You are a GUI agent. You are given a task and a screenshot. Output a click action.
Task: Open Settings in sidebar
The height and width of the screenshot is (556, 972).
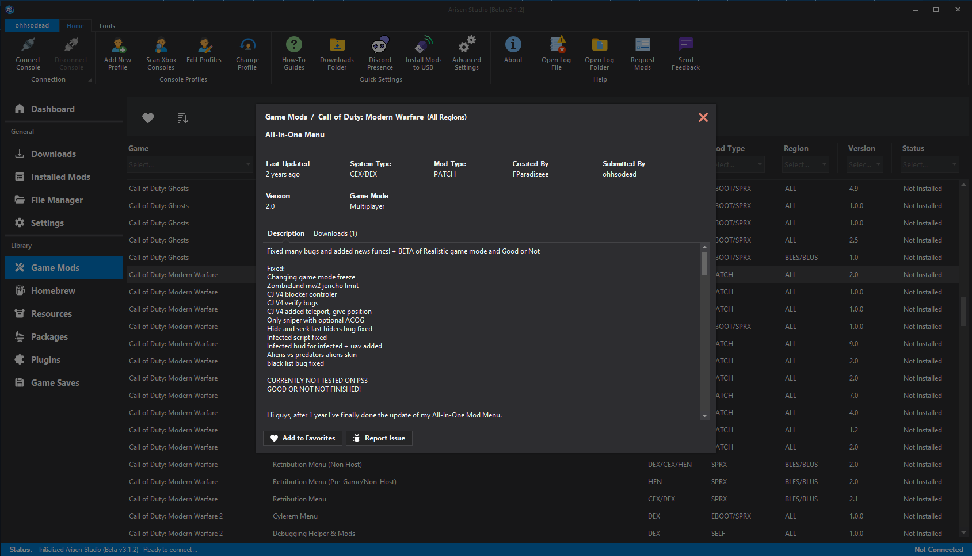tap(64, 223)
